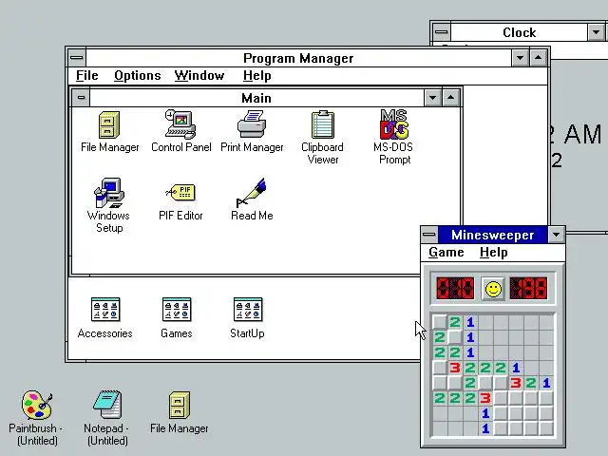Click Minesweeper mine counter display
Image resolution: width=608 pixels, height=456 pixels.
455,288
